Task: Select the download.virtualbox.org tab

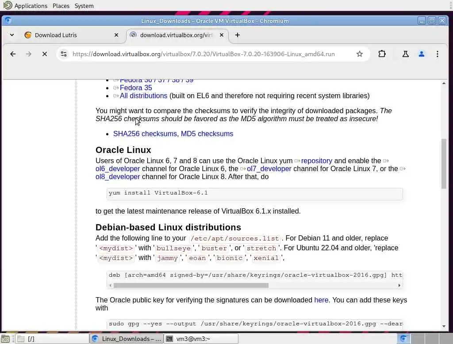Action: tap(177, 35)
